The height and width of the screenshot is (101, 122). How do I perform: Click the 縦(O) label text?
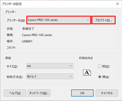tap(106, 66)
